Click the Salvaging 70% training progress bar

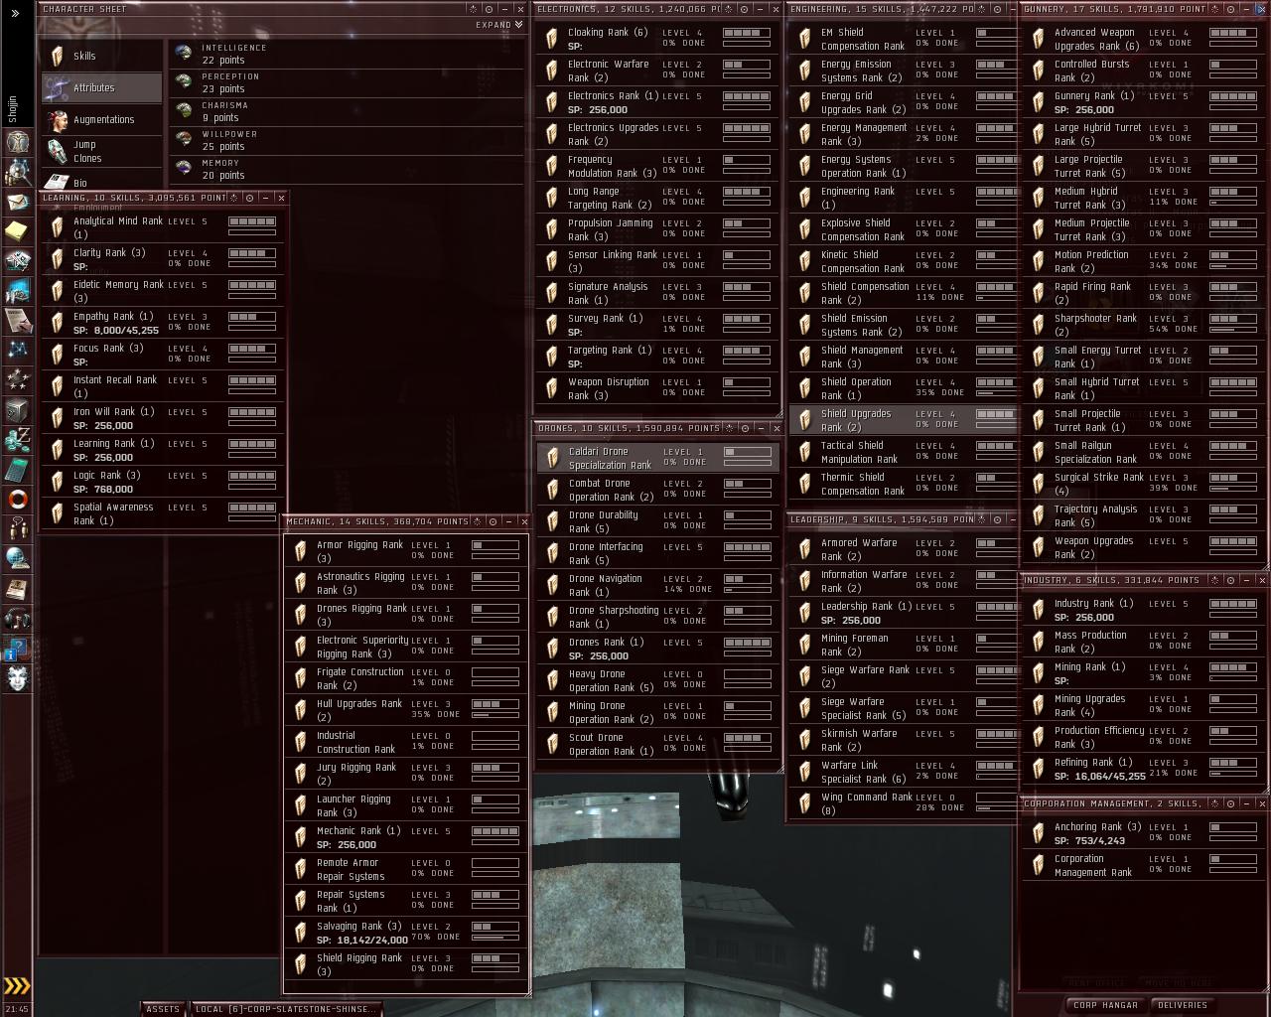(494, 938)
